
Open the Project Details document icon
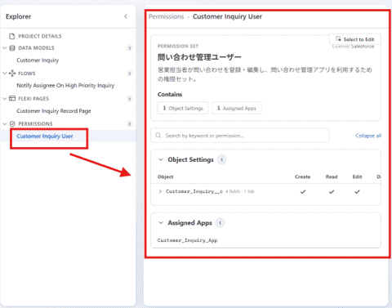tap(11, 36)
